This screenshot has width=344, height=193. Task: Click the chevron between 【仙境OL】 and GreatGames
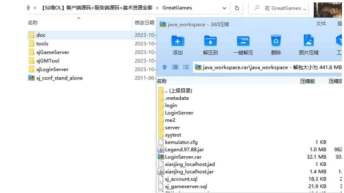tap(157, 8)
